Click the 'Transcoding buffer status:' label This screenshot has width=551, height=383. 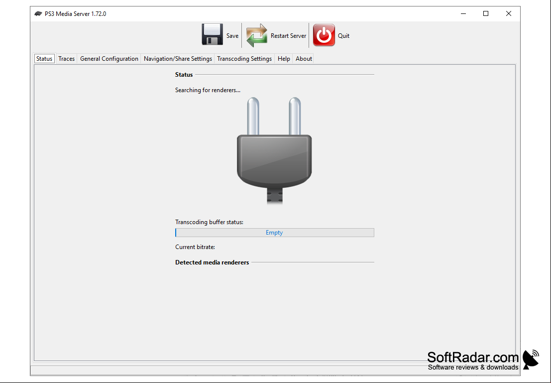[209, 222]
